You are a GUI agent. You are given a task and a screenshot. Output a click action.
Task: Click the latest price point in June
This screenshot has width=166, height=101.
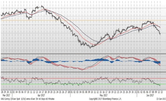(160, 34)
